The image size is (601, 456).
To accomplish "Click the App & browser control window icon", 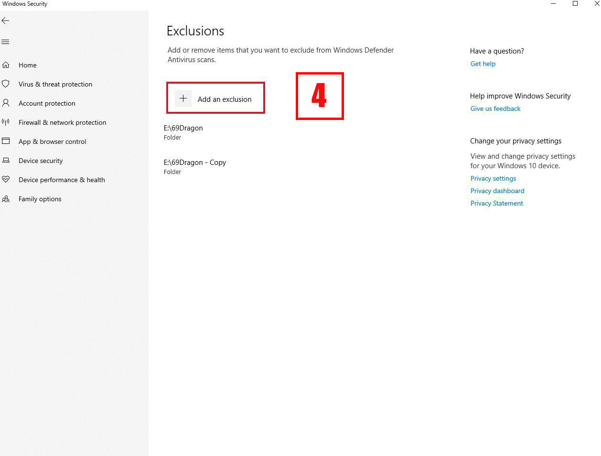I will pyautogui.click(x=6, y=141).
